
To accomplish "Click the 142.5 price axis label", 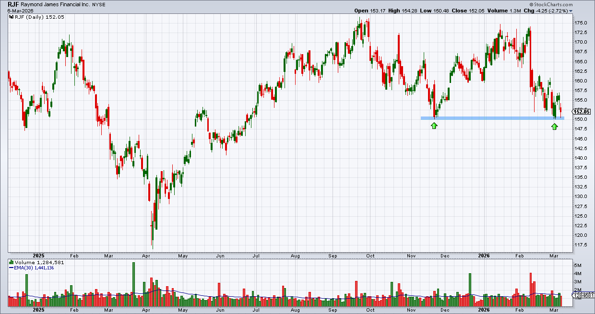I will [581, 148].
